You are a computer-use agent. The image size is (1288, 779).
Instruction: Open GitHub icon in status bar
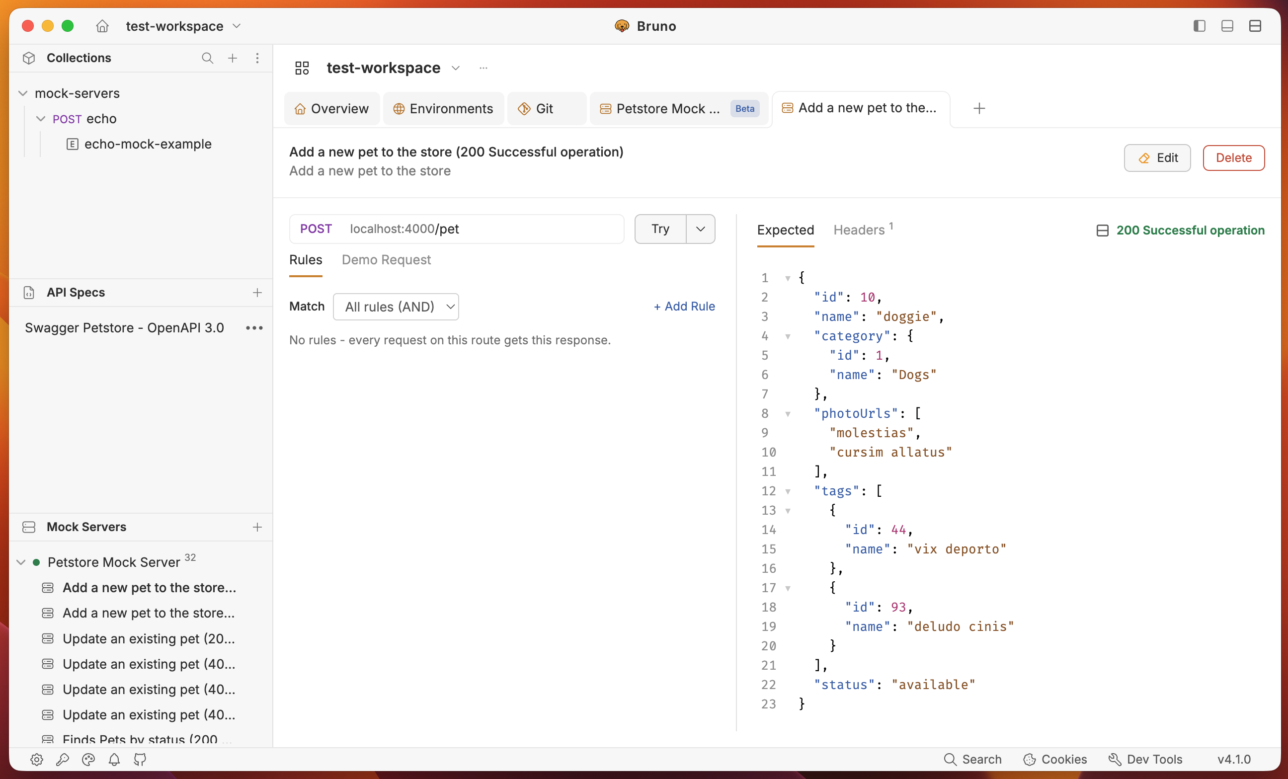[140, 760]
